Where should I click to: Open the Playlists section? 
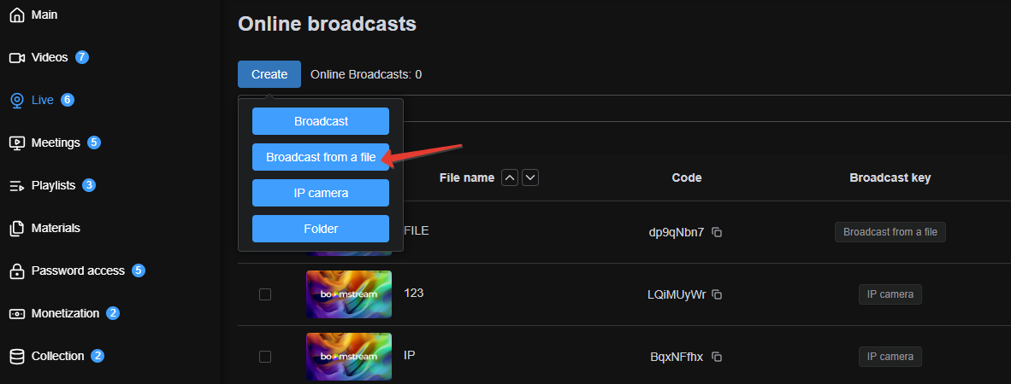pyautogui.click(x=54, y=186)
